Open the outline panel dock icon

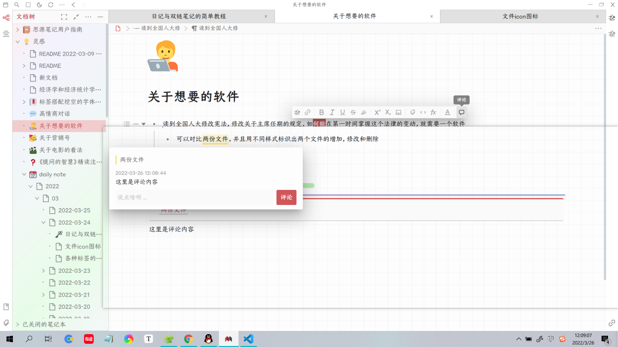(6, 34)
